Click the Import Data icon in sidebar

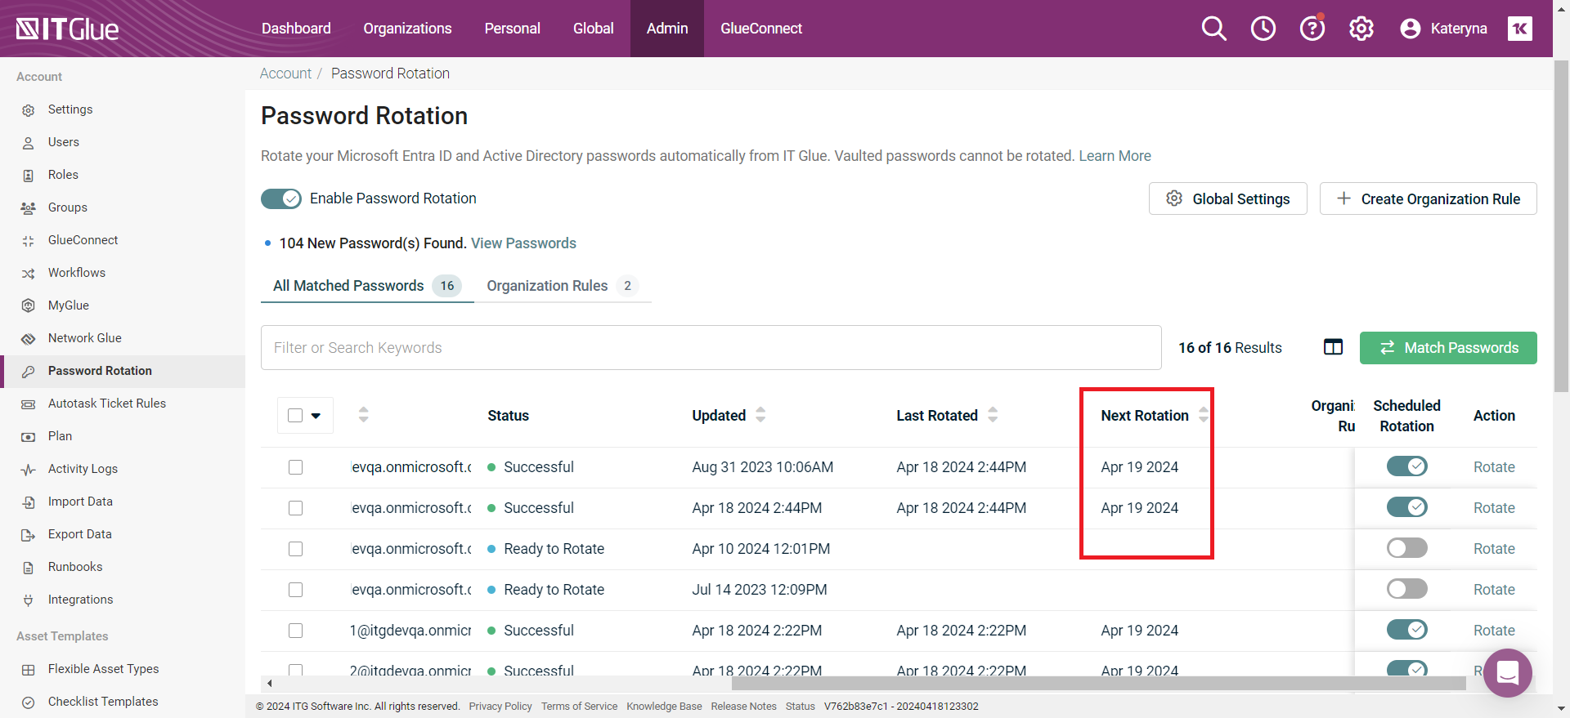29,502
